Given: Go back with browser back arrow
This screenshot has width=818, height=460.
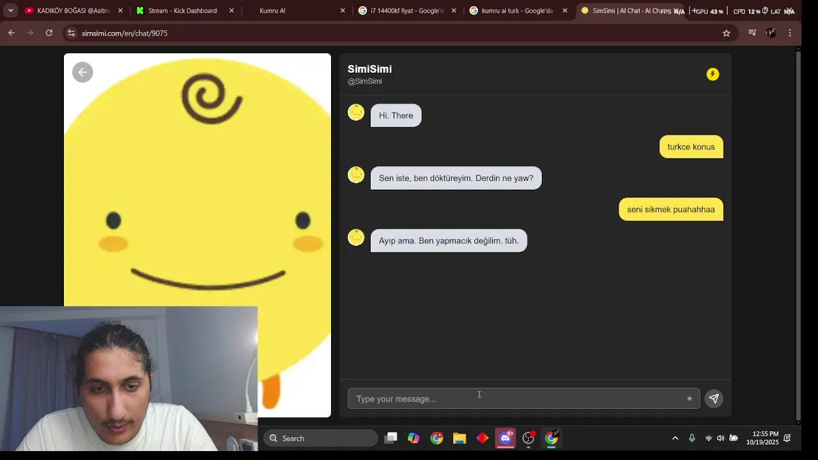Looking at the screenshot, I should 12,33.
